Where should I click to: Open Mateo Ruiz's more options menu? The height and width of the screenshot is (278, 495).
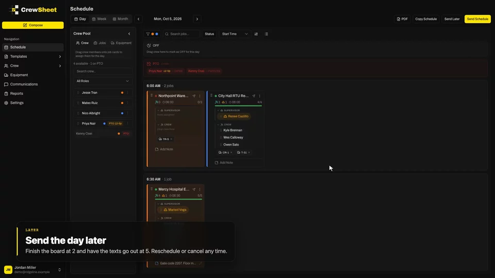coord(127,103)
